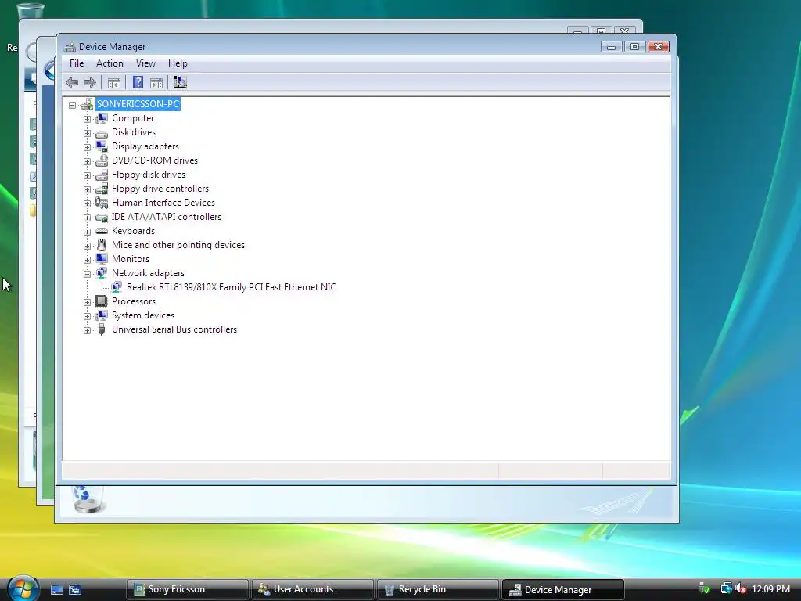Click the muted volume tray icon

(x=741, y=588)
